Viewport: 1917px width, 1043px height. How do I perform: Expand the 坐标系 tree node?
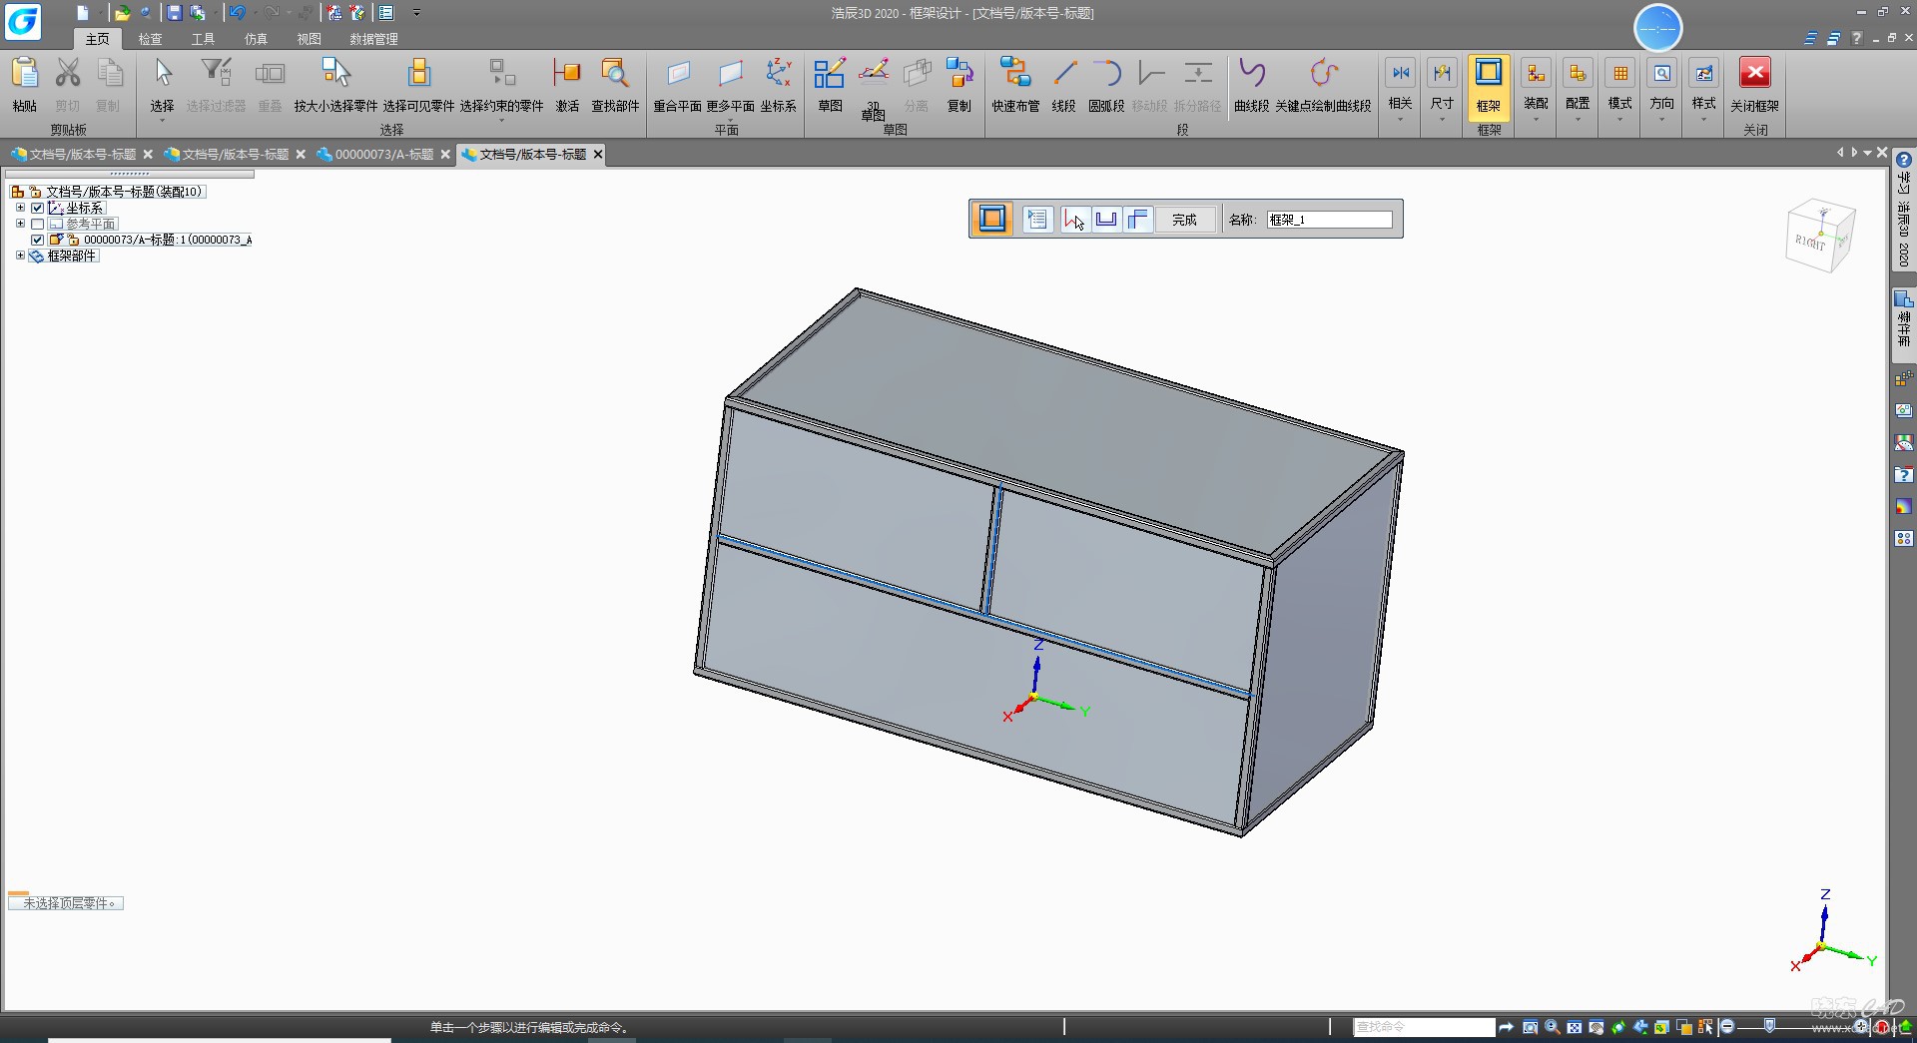[x=20, y=208]
